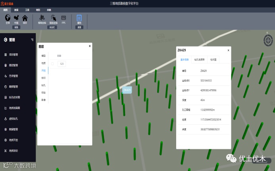Switch to the 柱状图 tab

coord(213,60)
